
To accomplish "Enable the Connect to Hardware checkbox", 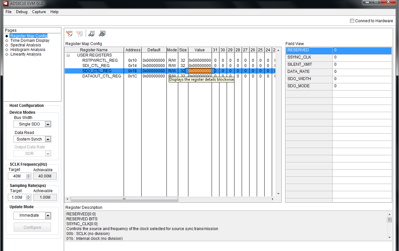I will click(x=352, y=21).
